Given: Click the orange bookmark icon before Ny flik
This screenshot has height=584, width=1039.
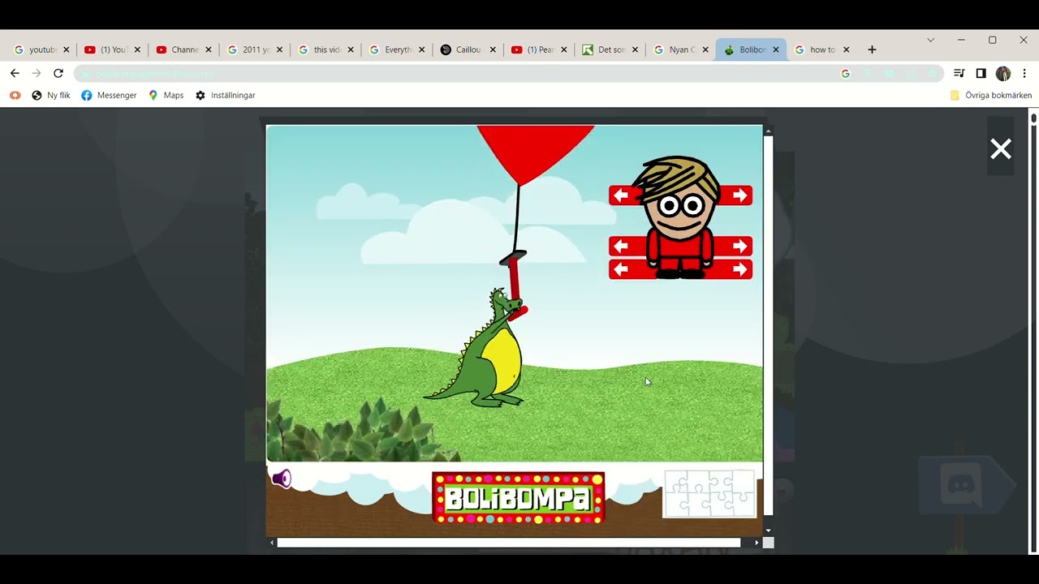Looking at the screenshot, I should pos(15,95).
